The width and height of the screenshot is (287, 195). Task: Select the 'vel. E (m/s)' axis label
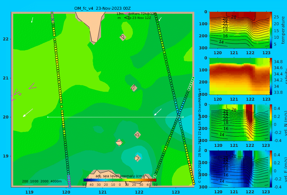(286, 169)
